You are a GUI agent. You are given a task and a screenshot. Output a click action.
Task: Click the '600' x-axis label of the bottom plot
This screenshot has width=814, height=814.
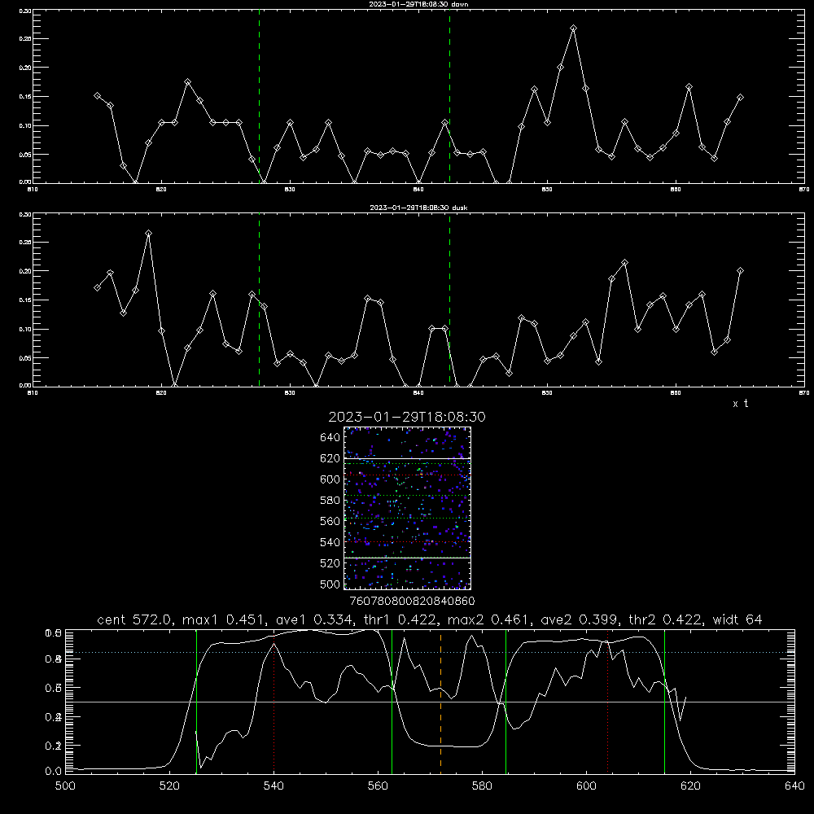[587, 786]
